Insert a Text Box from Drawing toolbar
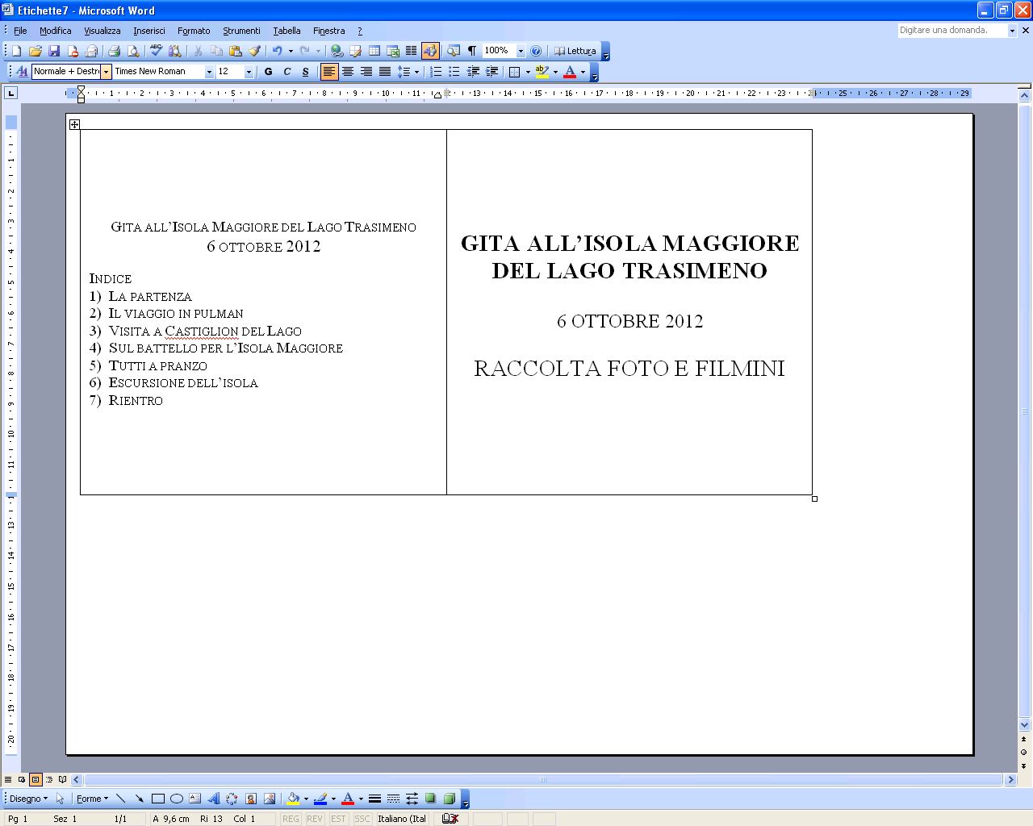The image size is (1033, 826). [x=194, y=799]
